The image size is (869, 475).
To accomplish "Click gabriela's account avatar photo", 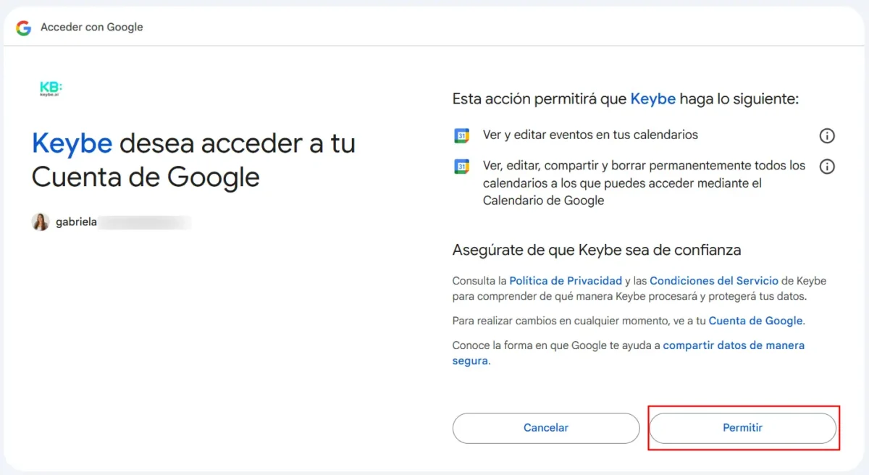I will pyautogui.click(x=41, y=222).
